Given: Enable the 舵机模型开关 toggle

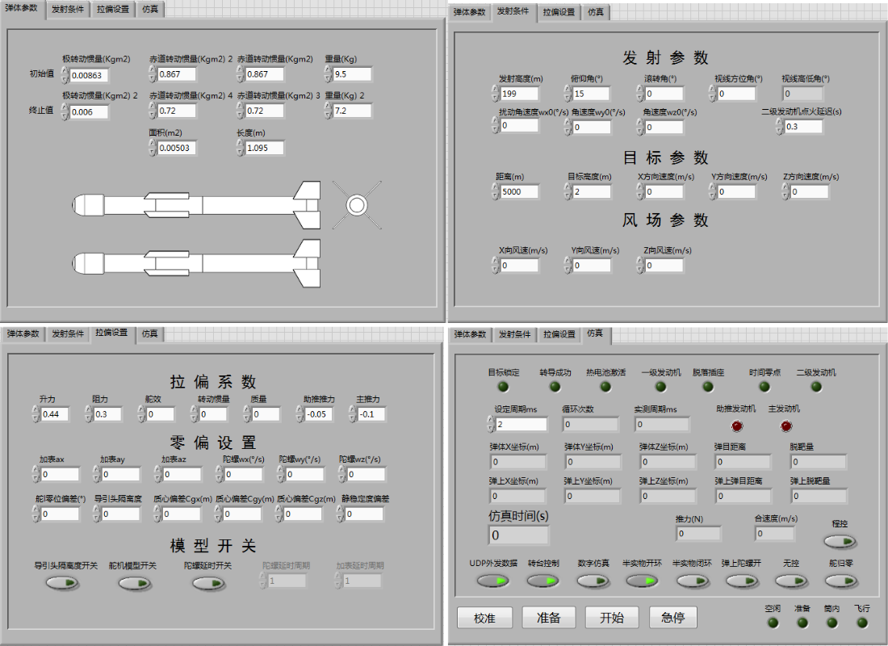Looking at the screenshot, I should [134, 583].
